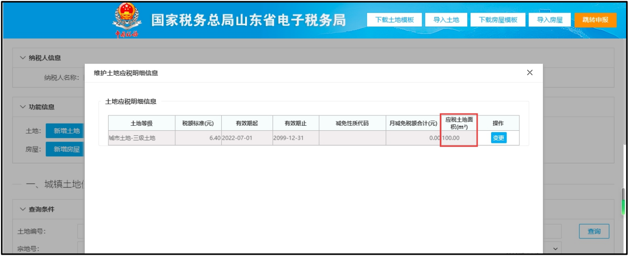The image size is (629, 256).
Task: Collapse the 纳税人信息 section
Action: click(x=23, y=58)
